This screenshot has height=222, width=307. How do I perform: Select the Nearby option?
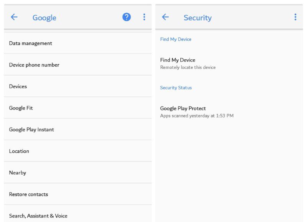[78, 173]
